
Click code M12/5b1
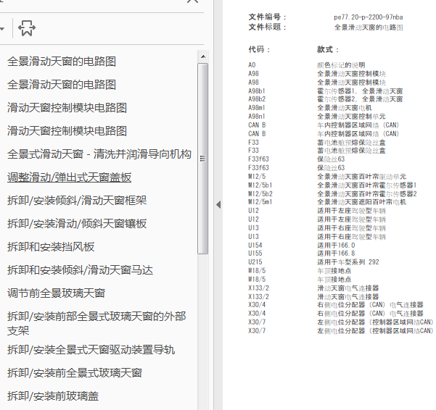[260, 185]
